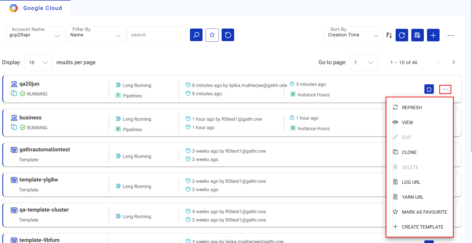The image size is (472, 243).
Task: Click the clone icon under business cluster
Action: click(x=14, y=127)
